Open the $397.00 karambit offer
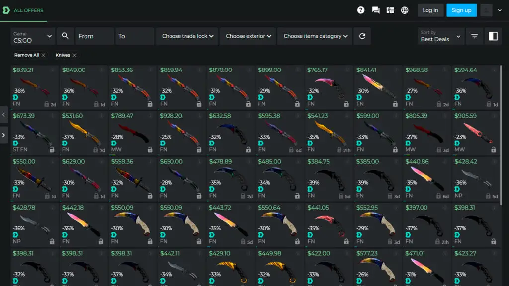 pos(427,224)
